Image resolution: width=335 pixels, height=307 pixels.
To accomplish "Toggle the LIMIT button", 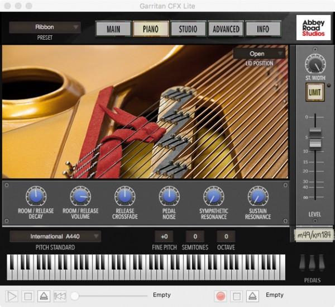I will (315, 92).
